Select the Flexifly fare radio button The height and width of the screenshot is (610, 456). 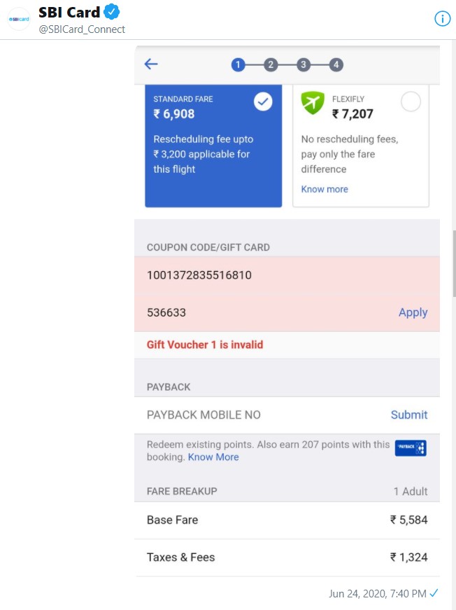pos(411,102)
